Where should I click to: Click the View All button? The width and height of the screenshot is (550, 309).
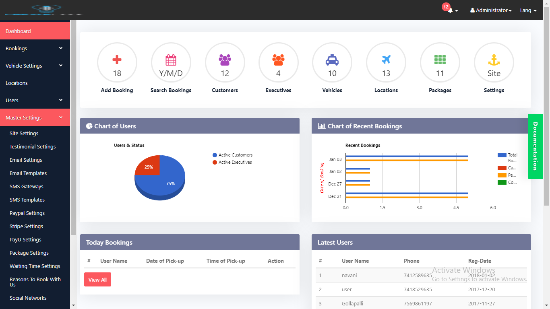(97, 280)
